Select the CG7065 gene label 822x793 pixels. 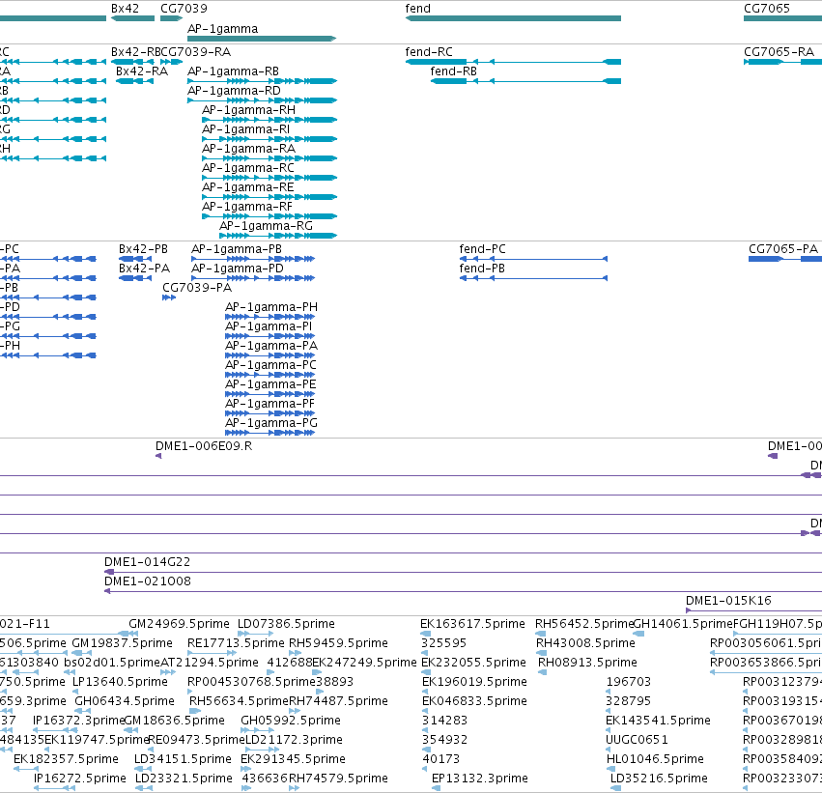[x=767, y=9]
